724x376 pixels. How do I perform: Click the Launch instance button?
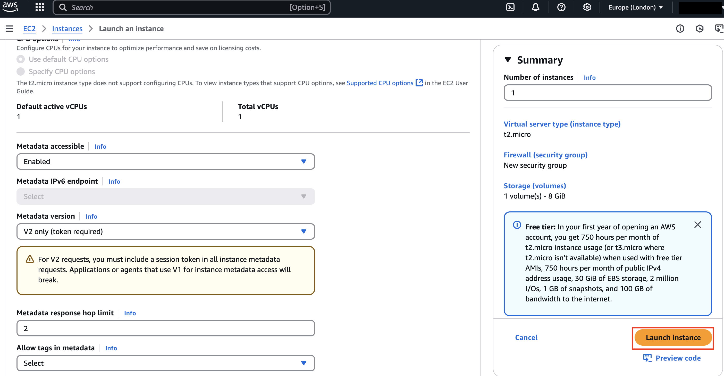(x=673, y=337)
